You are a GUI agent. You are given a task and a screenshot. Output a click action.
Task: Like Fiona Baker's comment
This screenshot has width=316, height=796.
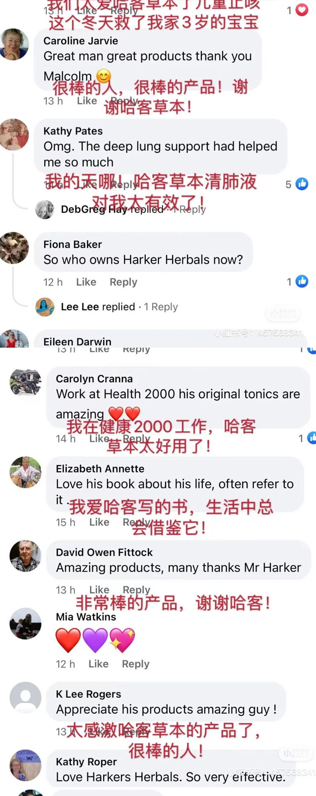click(86, 282)
